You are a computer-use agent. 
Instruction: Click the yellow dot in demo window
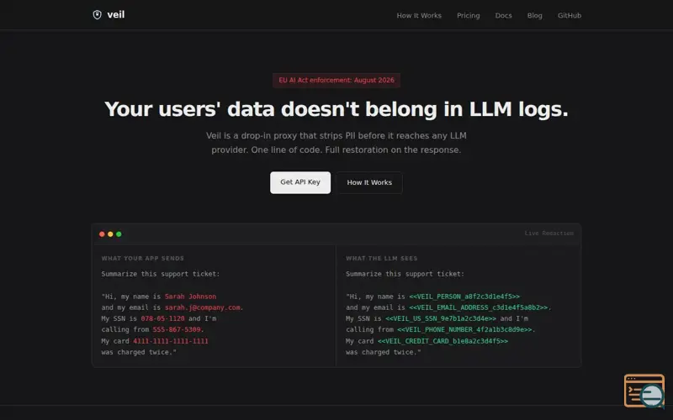coord(110,234)
